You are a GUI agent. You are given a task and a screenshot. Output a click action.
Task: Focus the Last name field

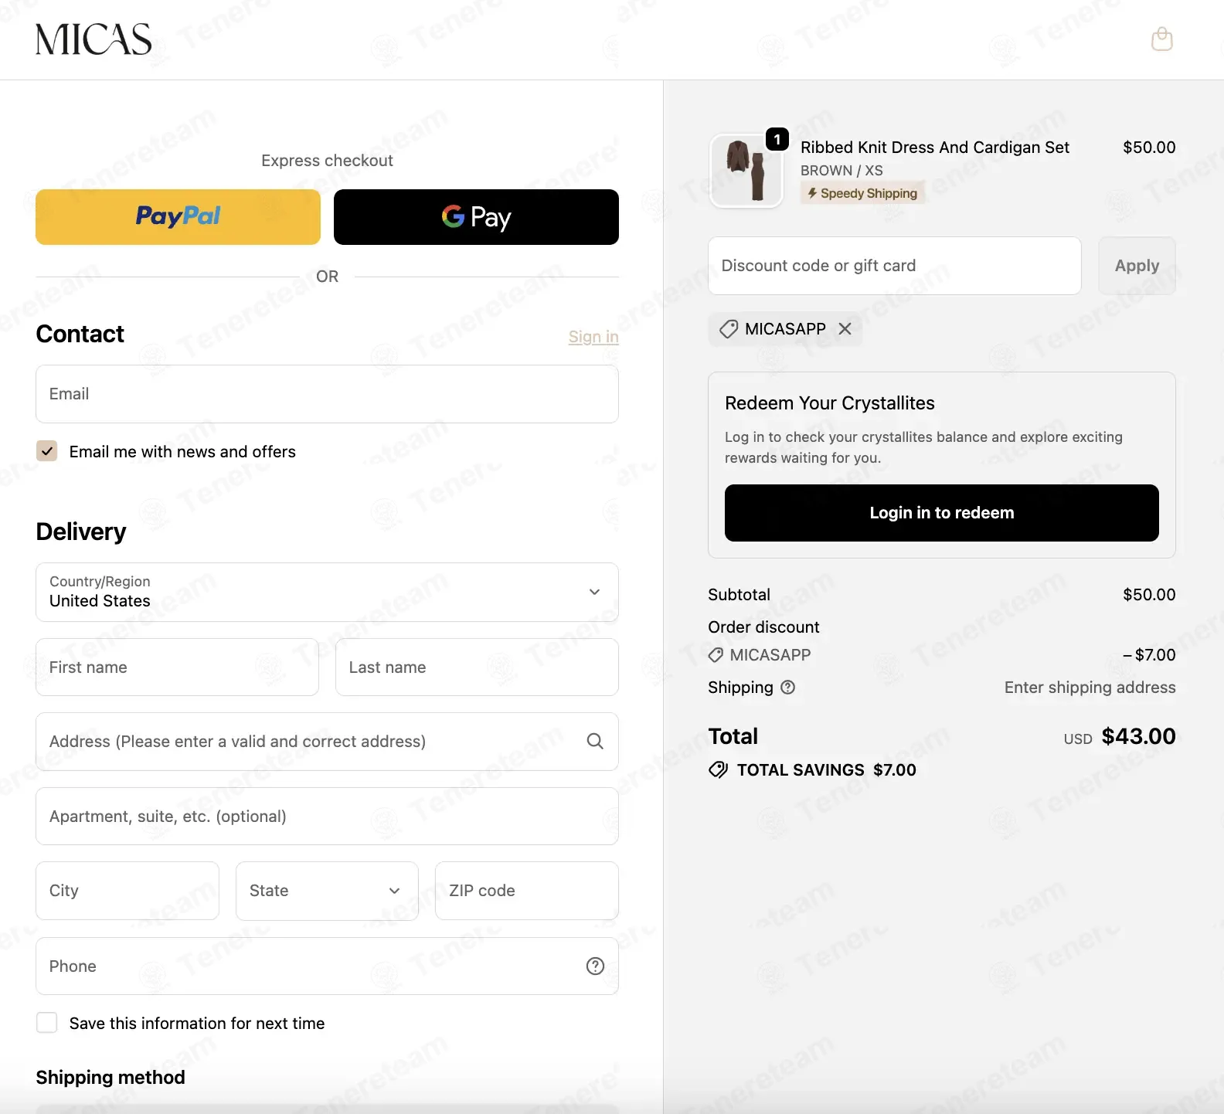(477, 667)
